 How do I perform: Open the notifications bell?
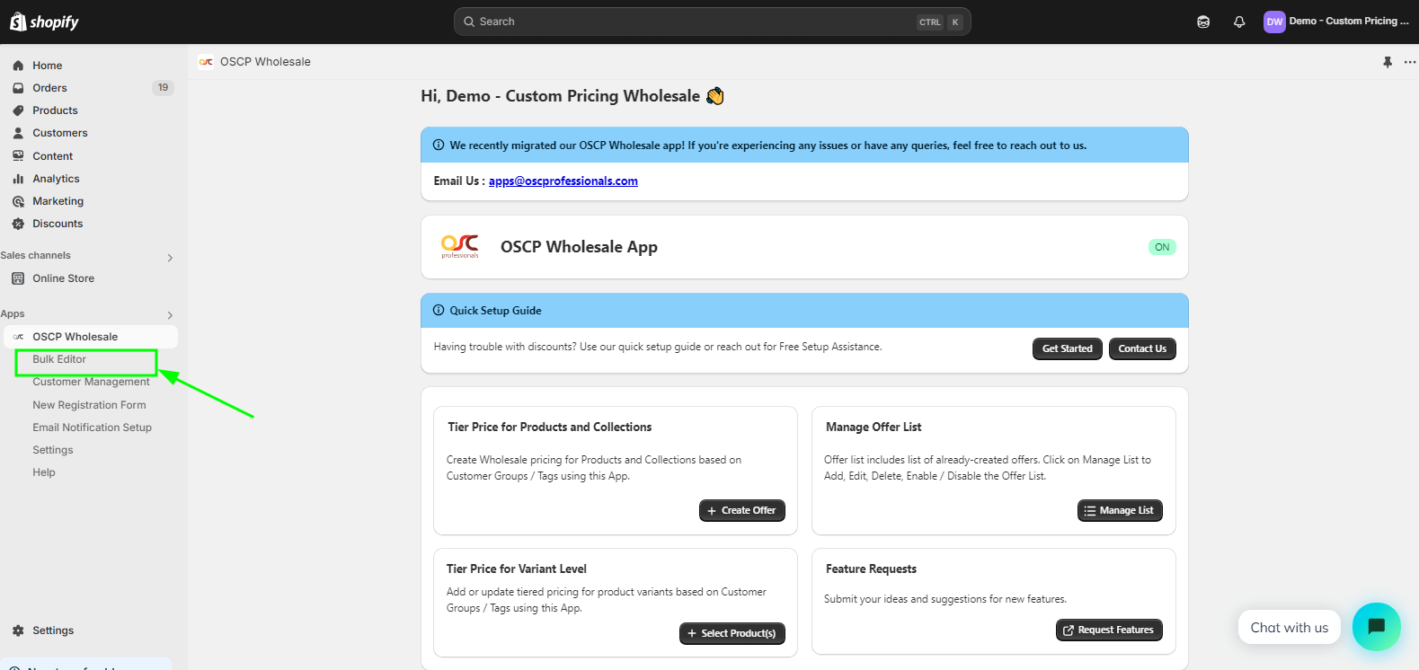(x=1239, y=22)
